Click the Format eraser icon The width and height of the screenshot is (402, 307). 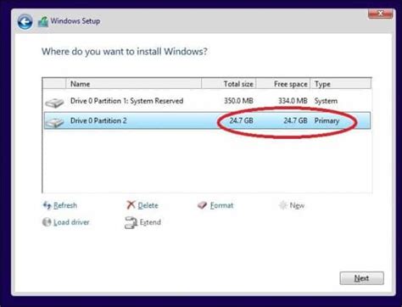[x=202, y=205]
